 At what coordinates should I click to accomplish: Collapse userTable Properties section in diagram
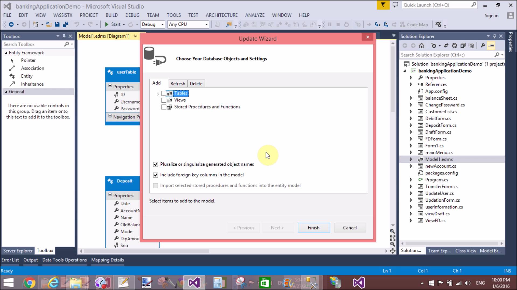[110, 86]
